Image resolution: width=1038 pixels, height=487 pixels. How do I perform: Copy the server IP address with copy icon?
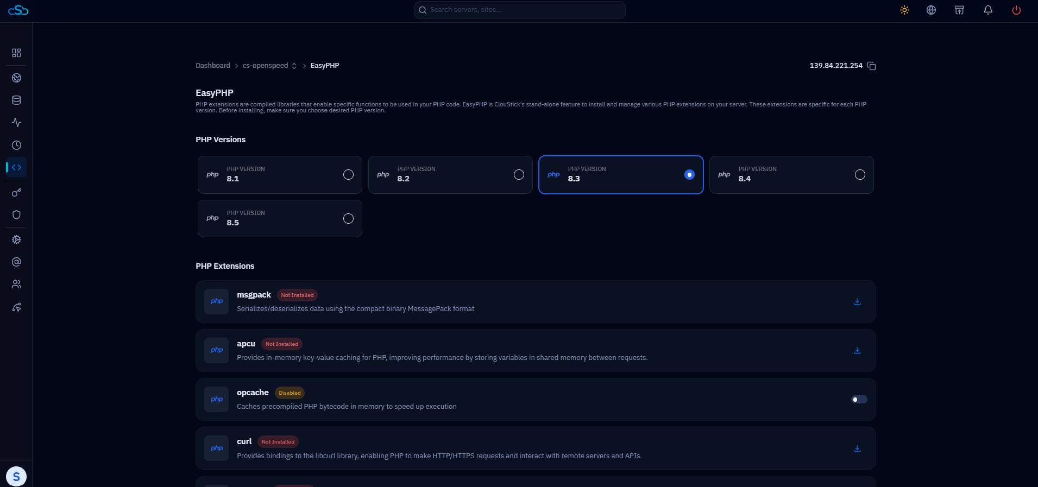point(872,66)
